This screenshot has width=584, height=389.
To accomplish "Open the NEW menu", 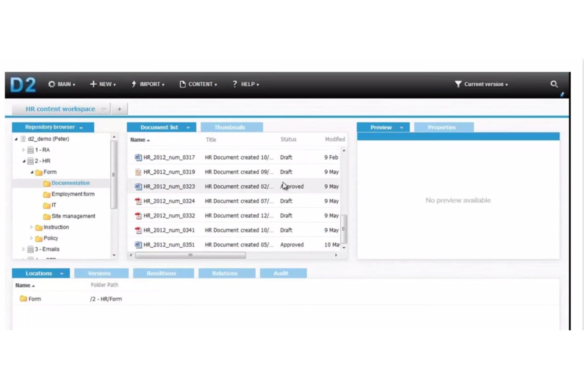I will 103,84.
